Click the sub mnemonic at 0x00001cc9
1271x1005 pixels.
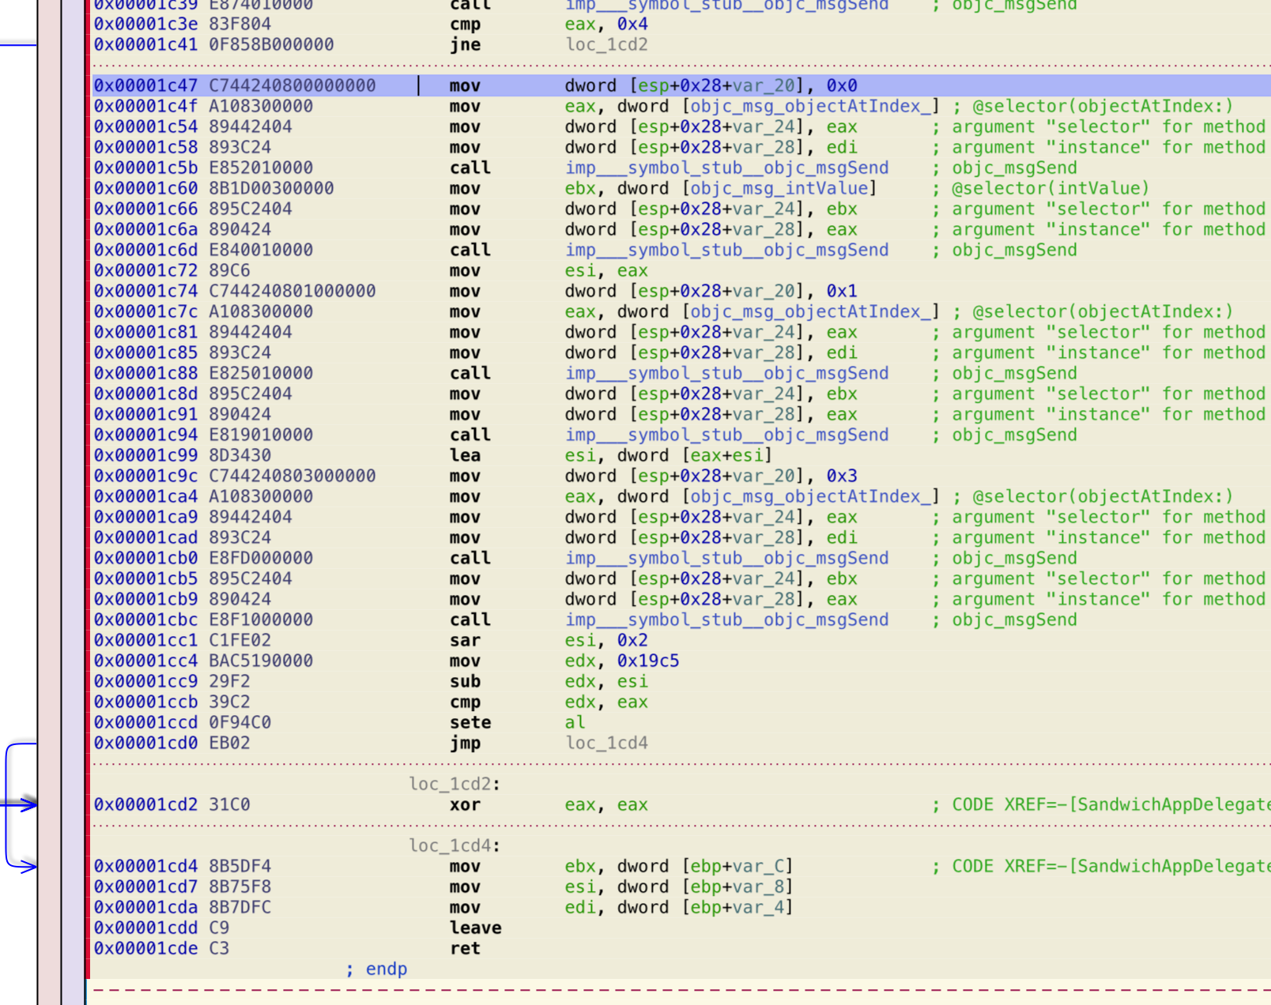pos(465,681)
